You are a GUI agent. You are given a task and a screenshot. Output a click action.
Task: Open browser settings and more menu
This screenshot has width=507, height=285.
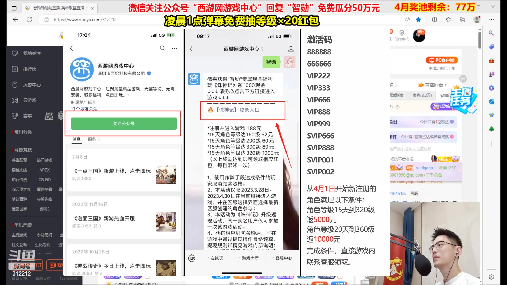491,20
